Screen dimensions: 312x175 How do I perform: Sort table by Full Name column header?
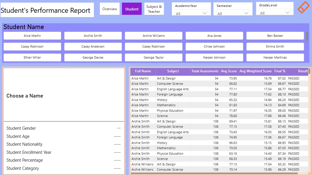pos(143,71)
